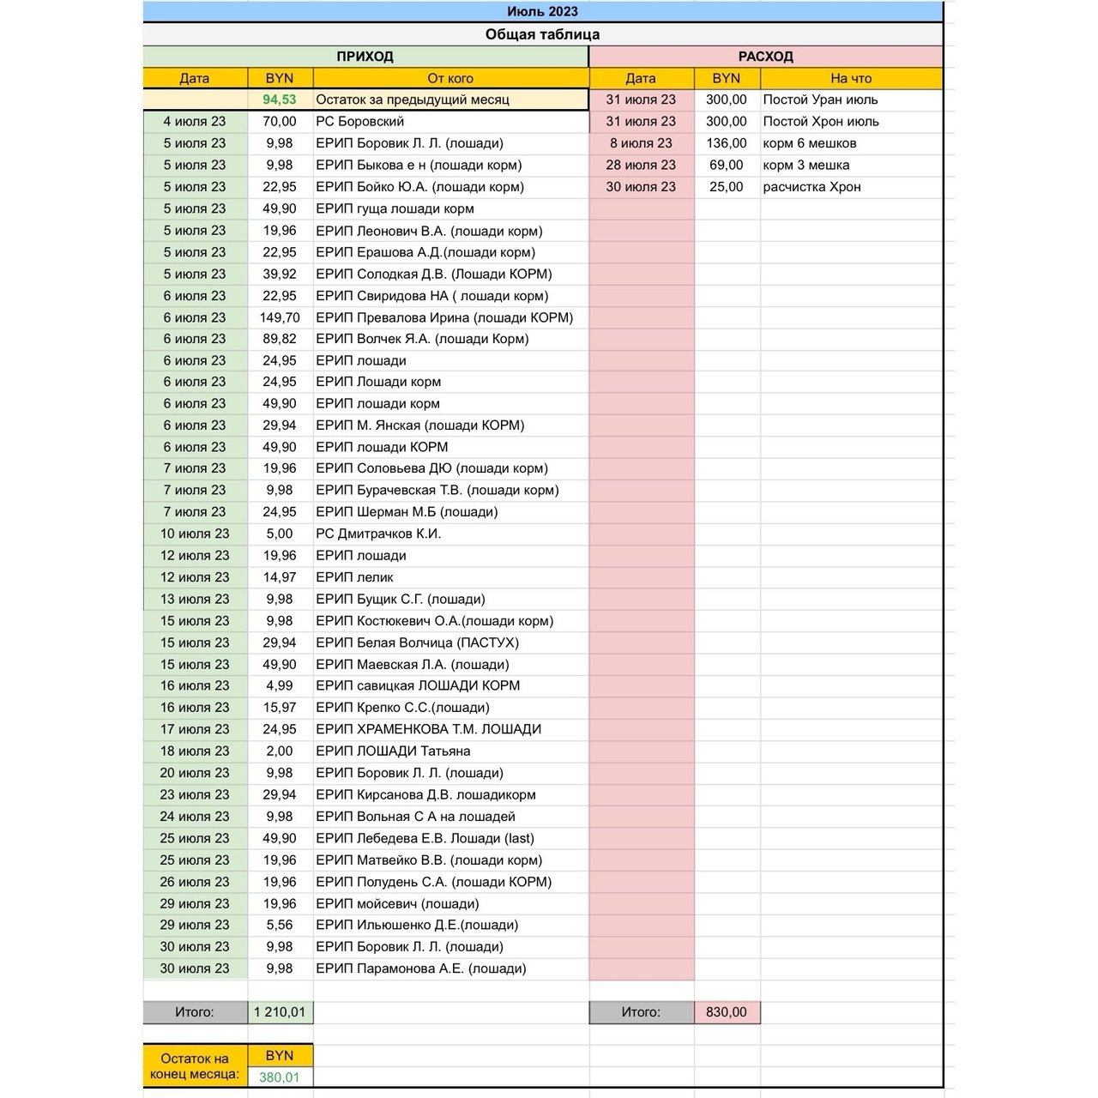Click the "Остаток на конец месяца" label

point(195,1066)
